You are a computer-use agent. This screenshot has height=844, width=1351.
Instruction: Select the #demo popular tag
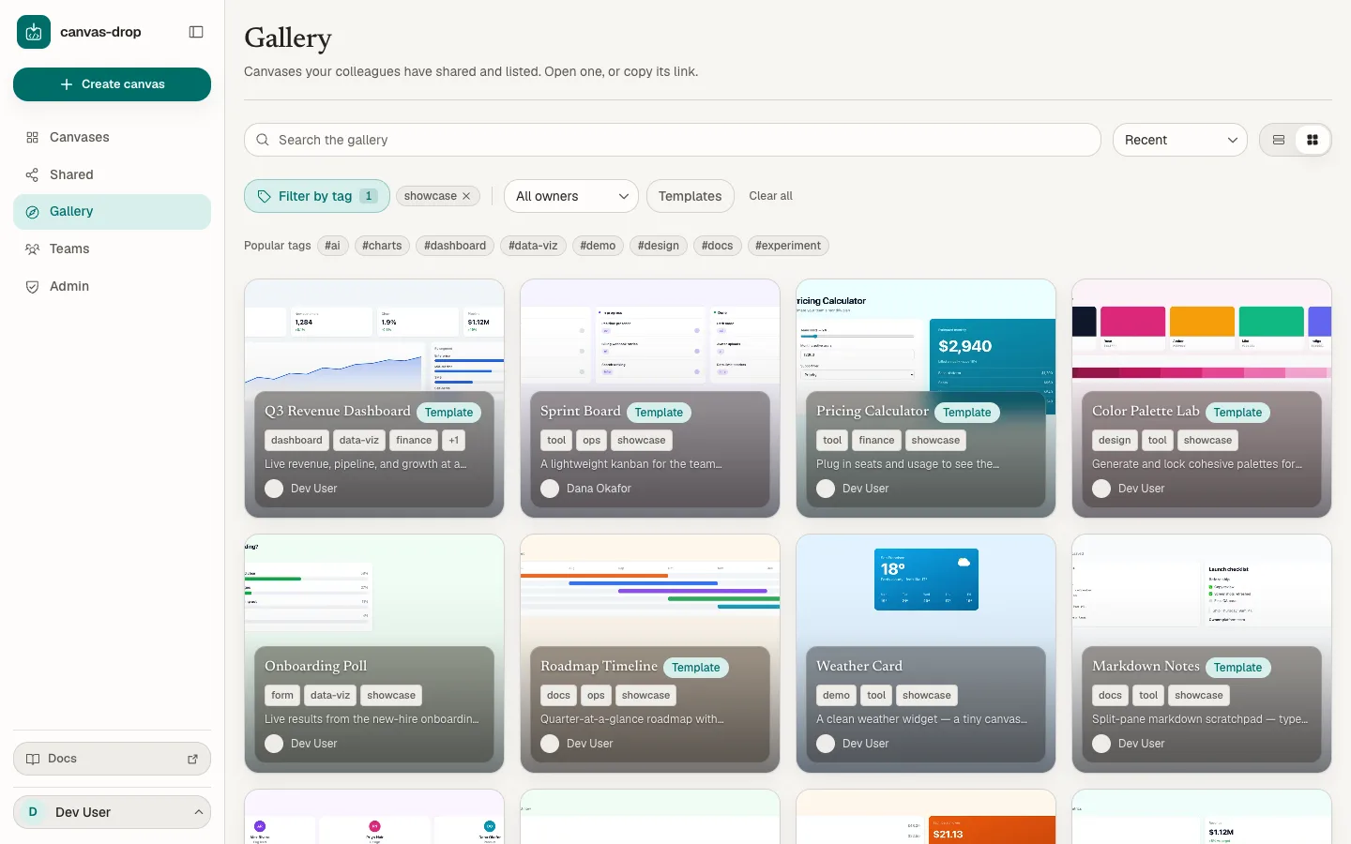598,246
